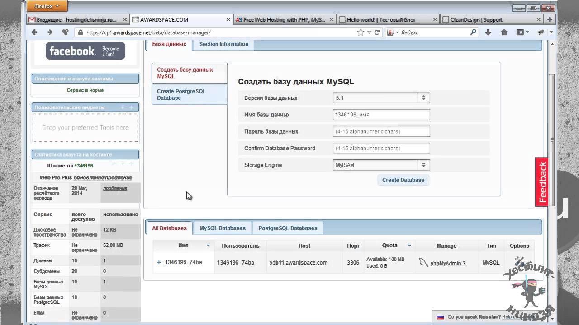Screen dimensions: 579x325
Task: Go to the Firefox home page icon
Action: click(504, 32)
